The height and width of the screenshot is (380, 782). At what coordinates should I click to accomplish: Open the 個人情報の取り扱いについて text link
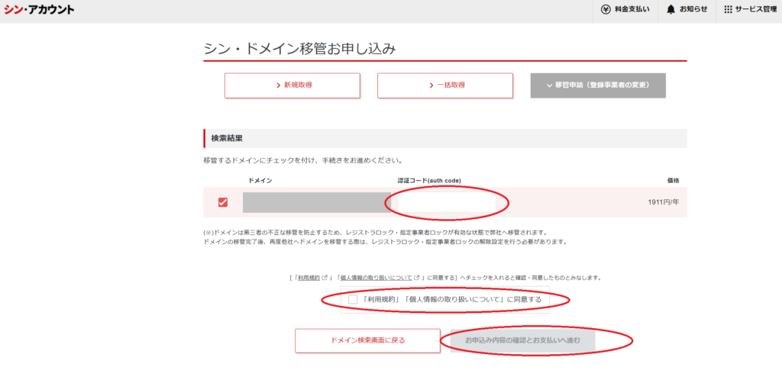(x=376, y=278)
